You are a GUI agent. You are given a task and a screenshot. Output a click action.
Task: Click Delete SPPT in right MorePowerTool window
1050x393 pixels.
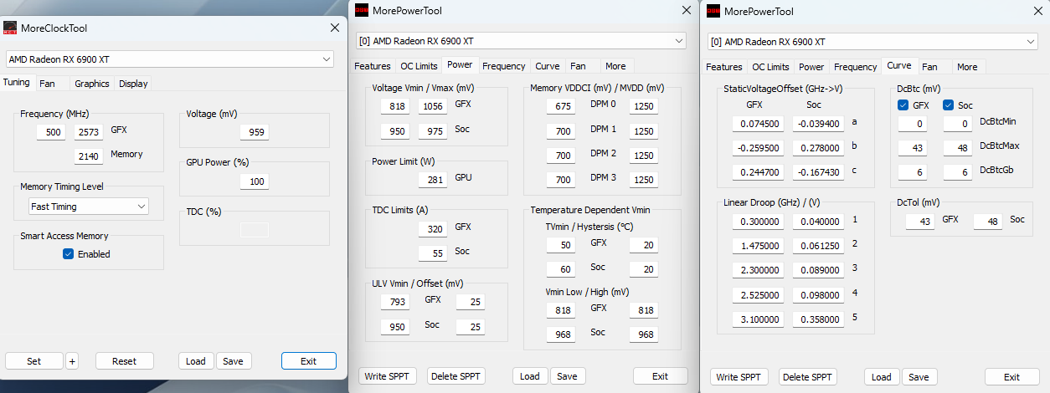tap(808, 377)
